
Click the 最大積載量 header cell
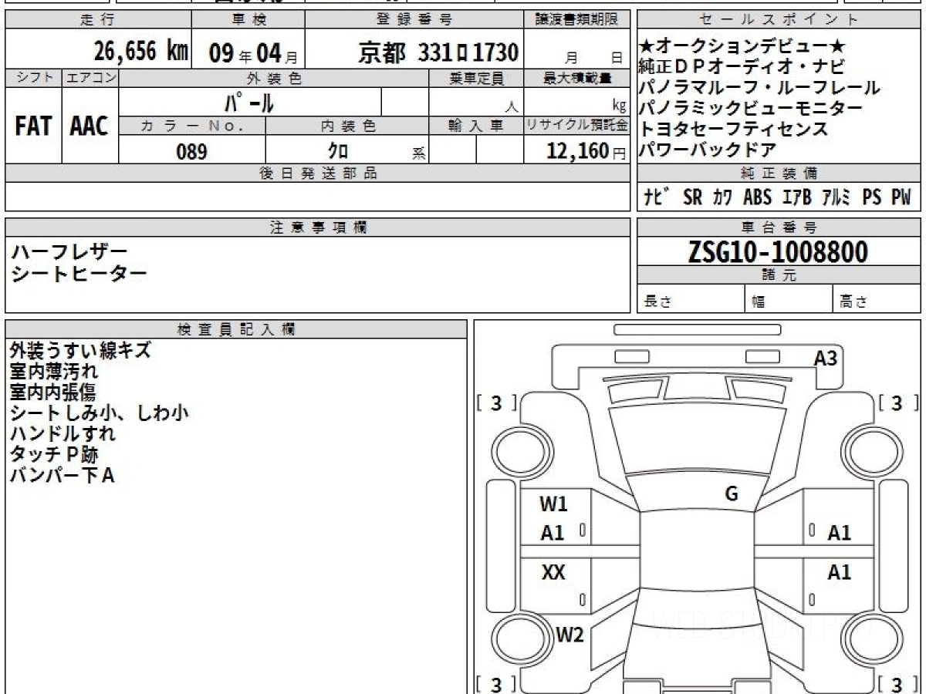(x=578, y=78)
